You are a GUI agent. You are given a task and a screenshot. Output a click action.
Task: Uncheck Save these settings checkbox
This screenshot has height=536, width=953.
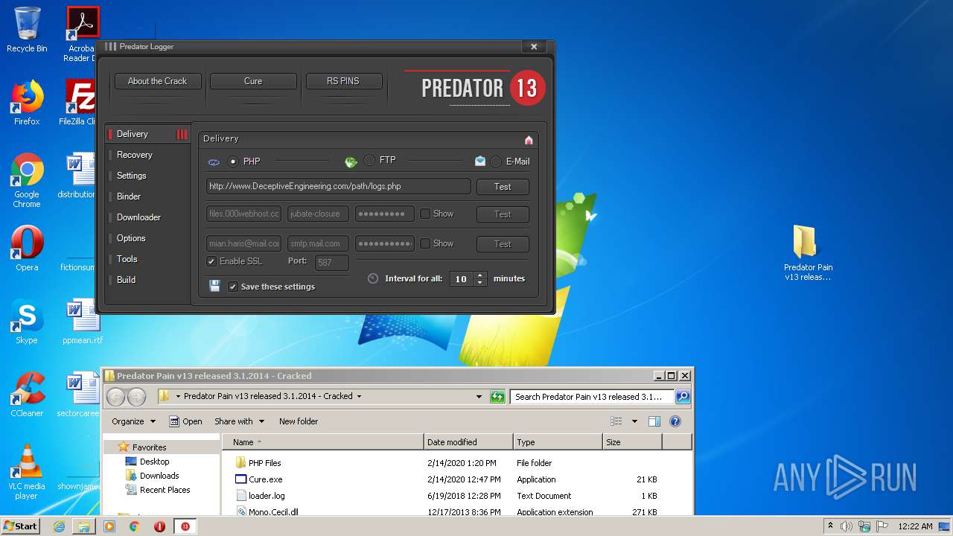coord(233,287)
